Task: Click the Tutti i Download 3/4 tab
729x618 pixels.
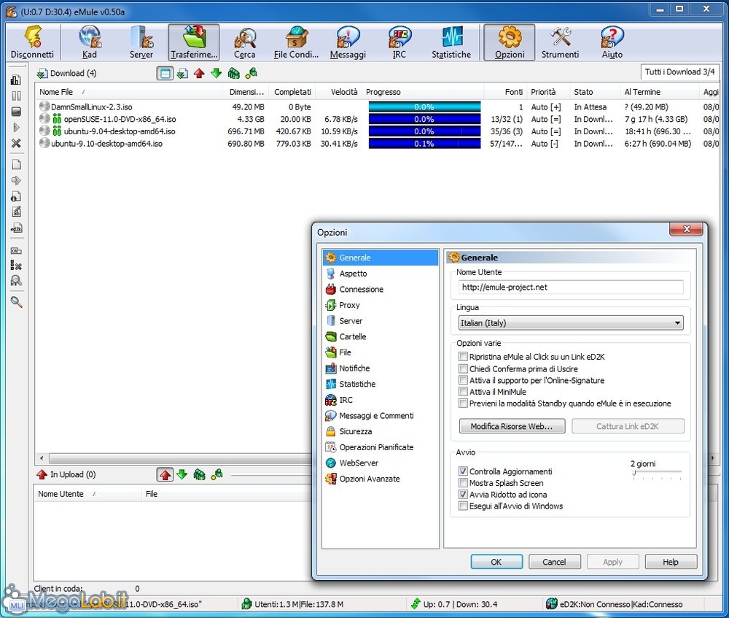Action: 679,72
